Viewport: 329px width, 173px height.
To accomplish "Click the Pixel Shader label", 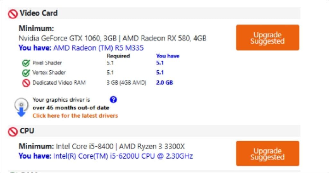I will pos(47,63).
